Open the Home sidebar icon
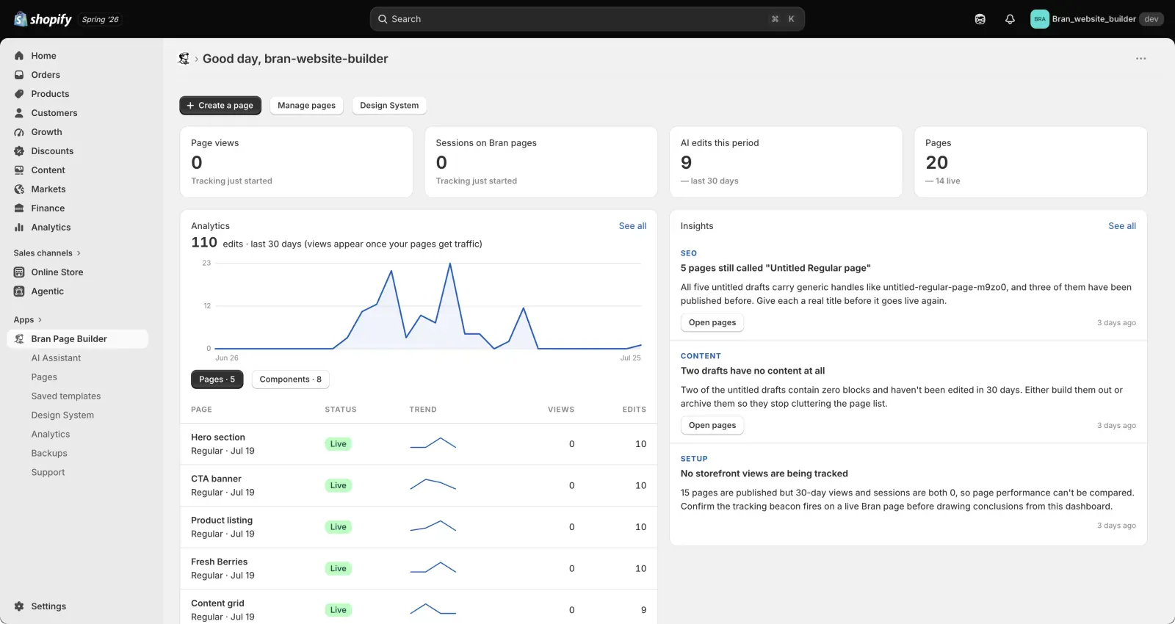 coord(19,56)
